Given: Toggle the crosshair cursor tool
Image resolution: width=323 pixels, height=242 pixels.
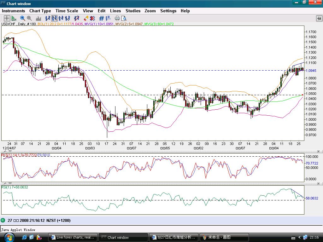Looking at the screenshot, I should pyautogui.click(x=6, y=18).
